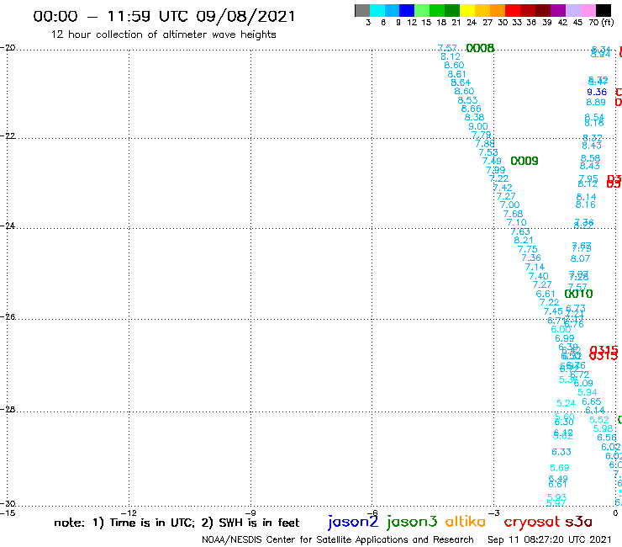
Task: Click the dark blue 9.36 wave height value
Action: click(x=597, y=93)
